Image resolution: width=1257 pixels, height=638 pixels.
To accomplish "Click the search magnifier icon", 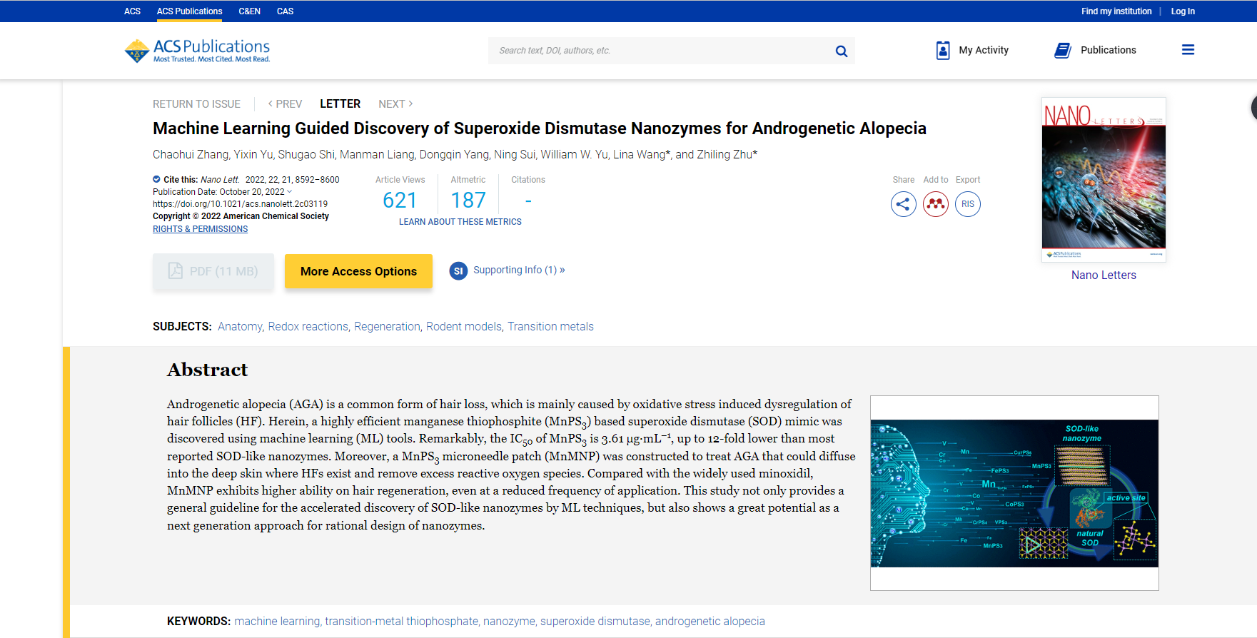I will click(x=842, y=51).
